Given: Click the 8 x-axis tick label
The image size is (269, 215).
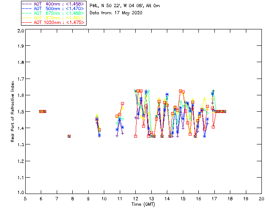Looking at the screenshot, I should pyautogui.click(x=73, y=199).
